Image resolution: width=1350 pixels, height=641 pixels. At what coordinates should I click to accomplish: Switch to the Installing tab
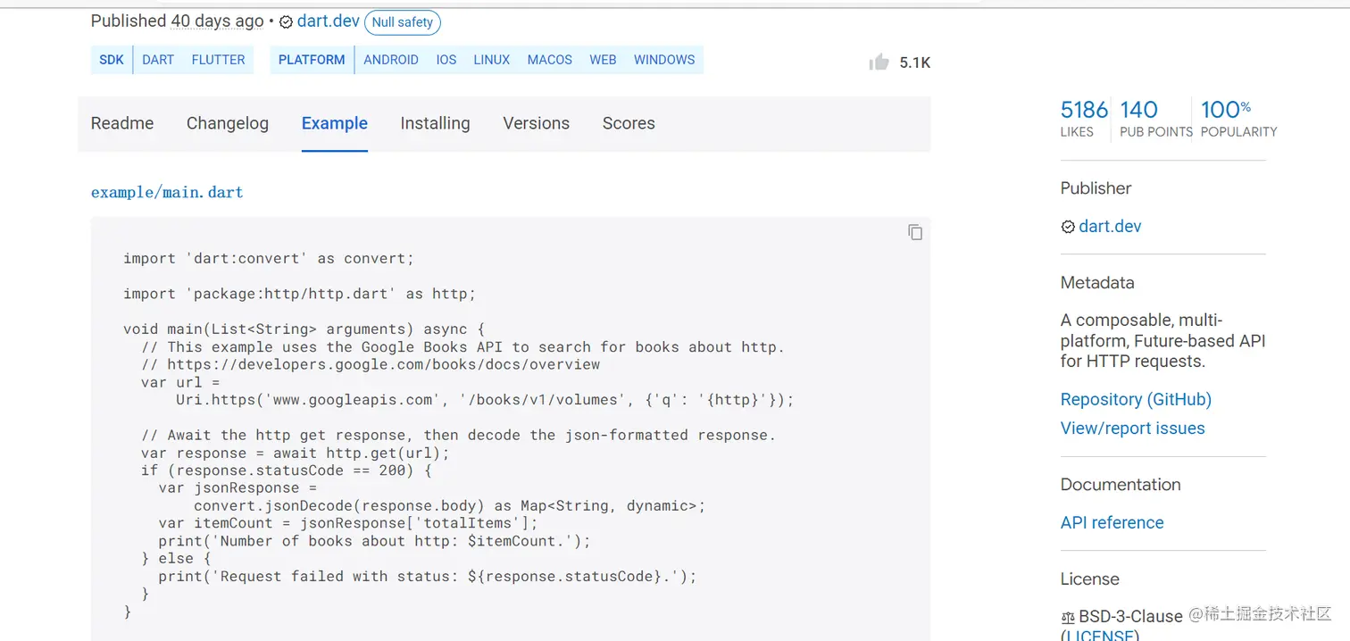[435, 123]
